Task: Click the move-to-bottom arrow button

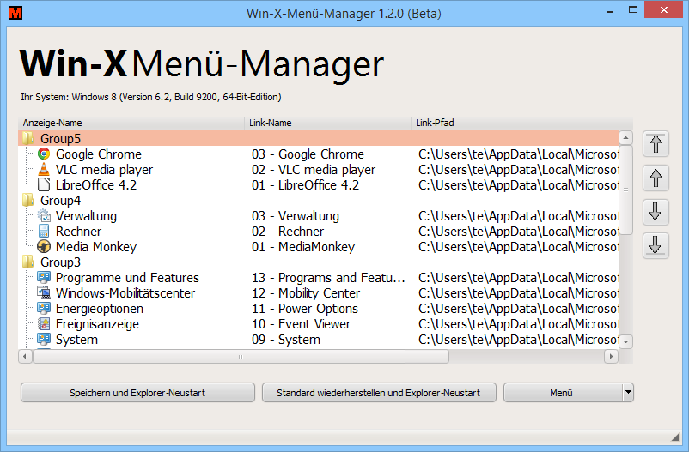Action: [x=655, y=246]
